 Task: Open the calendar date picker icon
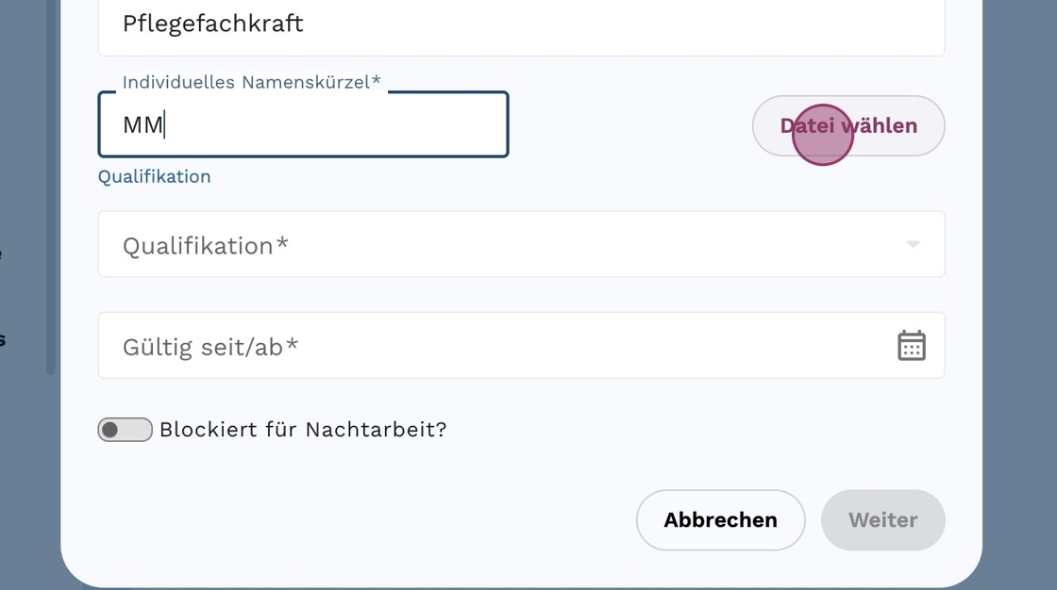[x=911, y=346]
